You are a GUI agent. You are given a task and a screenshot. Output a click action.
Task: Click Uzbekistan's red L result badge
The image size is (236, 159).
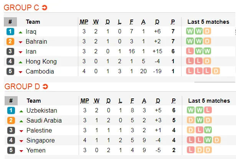coord(208,110)
